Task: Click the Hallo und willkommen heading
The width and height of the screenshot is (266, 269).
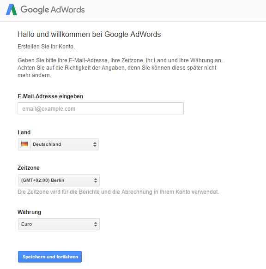Action: coord(89,34)
